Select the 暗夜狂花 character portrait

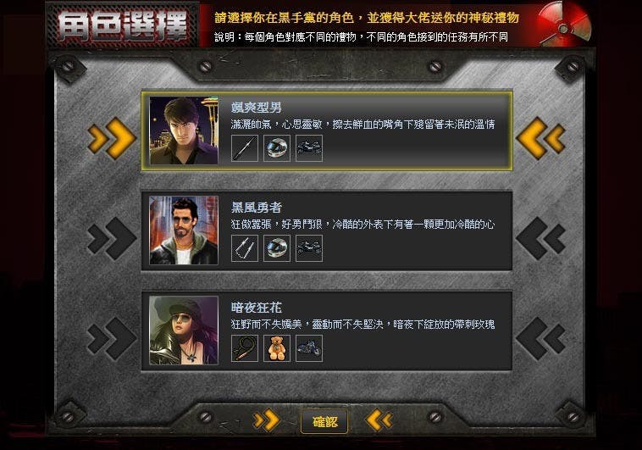[x=184, y=331]
